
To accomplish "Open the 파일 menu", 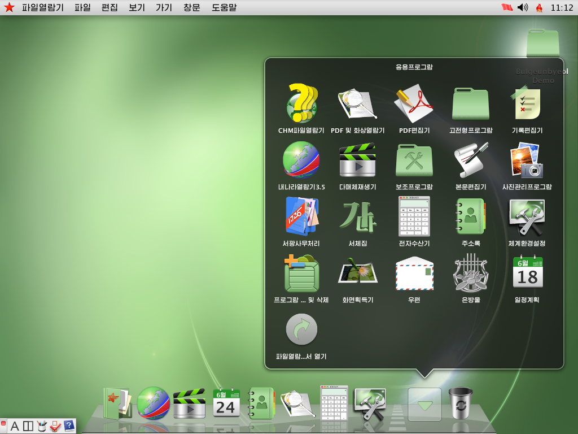I will [82, 7].
